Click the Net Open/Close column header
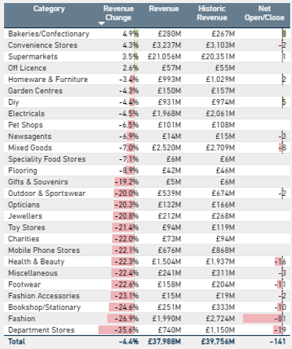The width and height of the screenshot is (292, 349). [x=264, y=13]
